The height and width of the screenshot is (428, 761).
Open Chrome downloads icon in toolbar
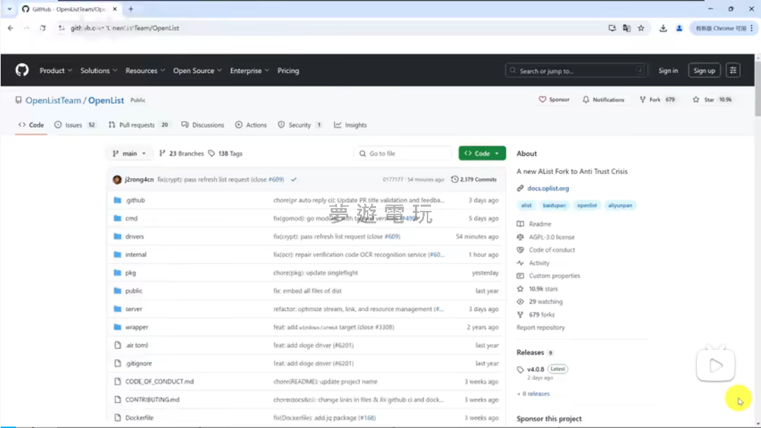(663, 28)
